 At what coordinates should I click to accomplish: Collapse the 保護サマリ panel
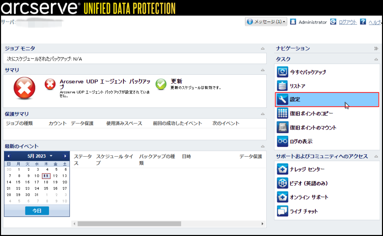263,114
